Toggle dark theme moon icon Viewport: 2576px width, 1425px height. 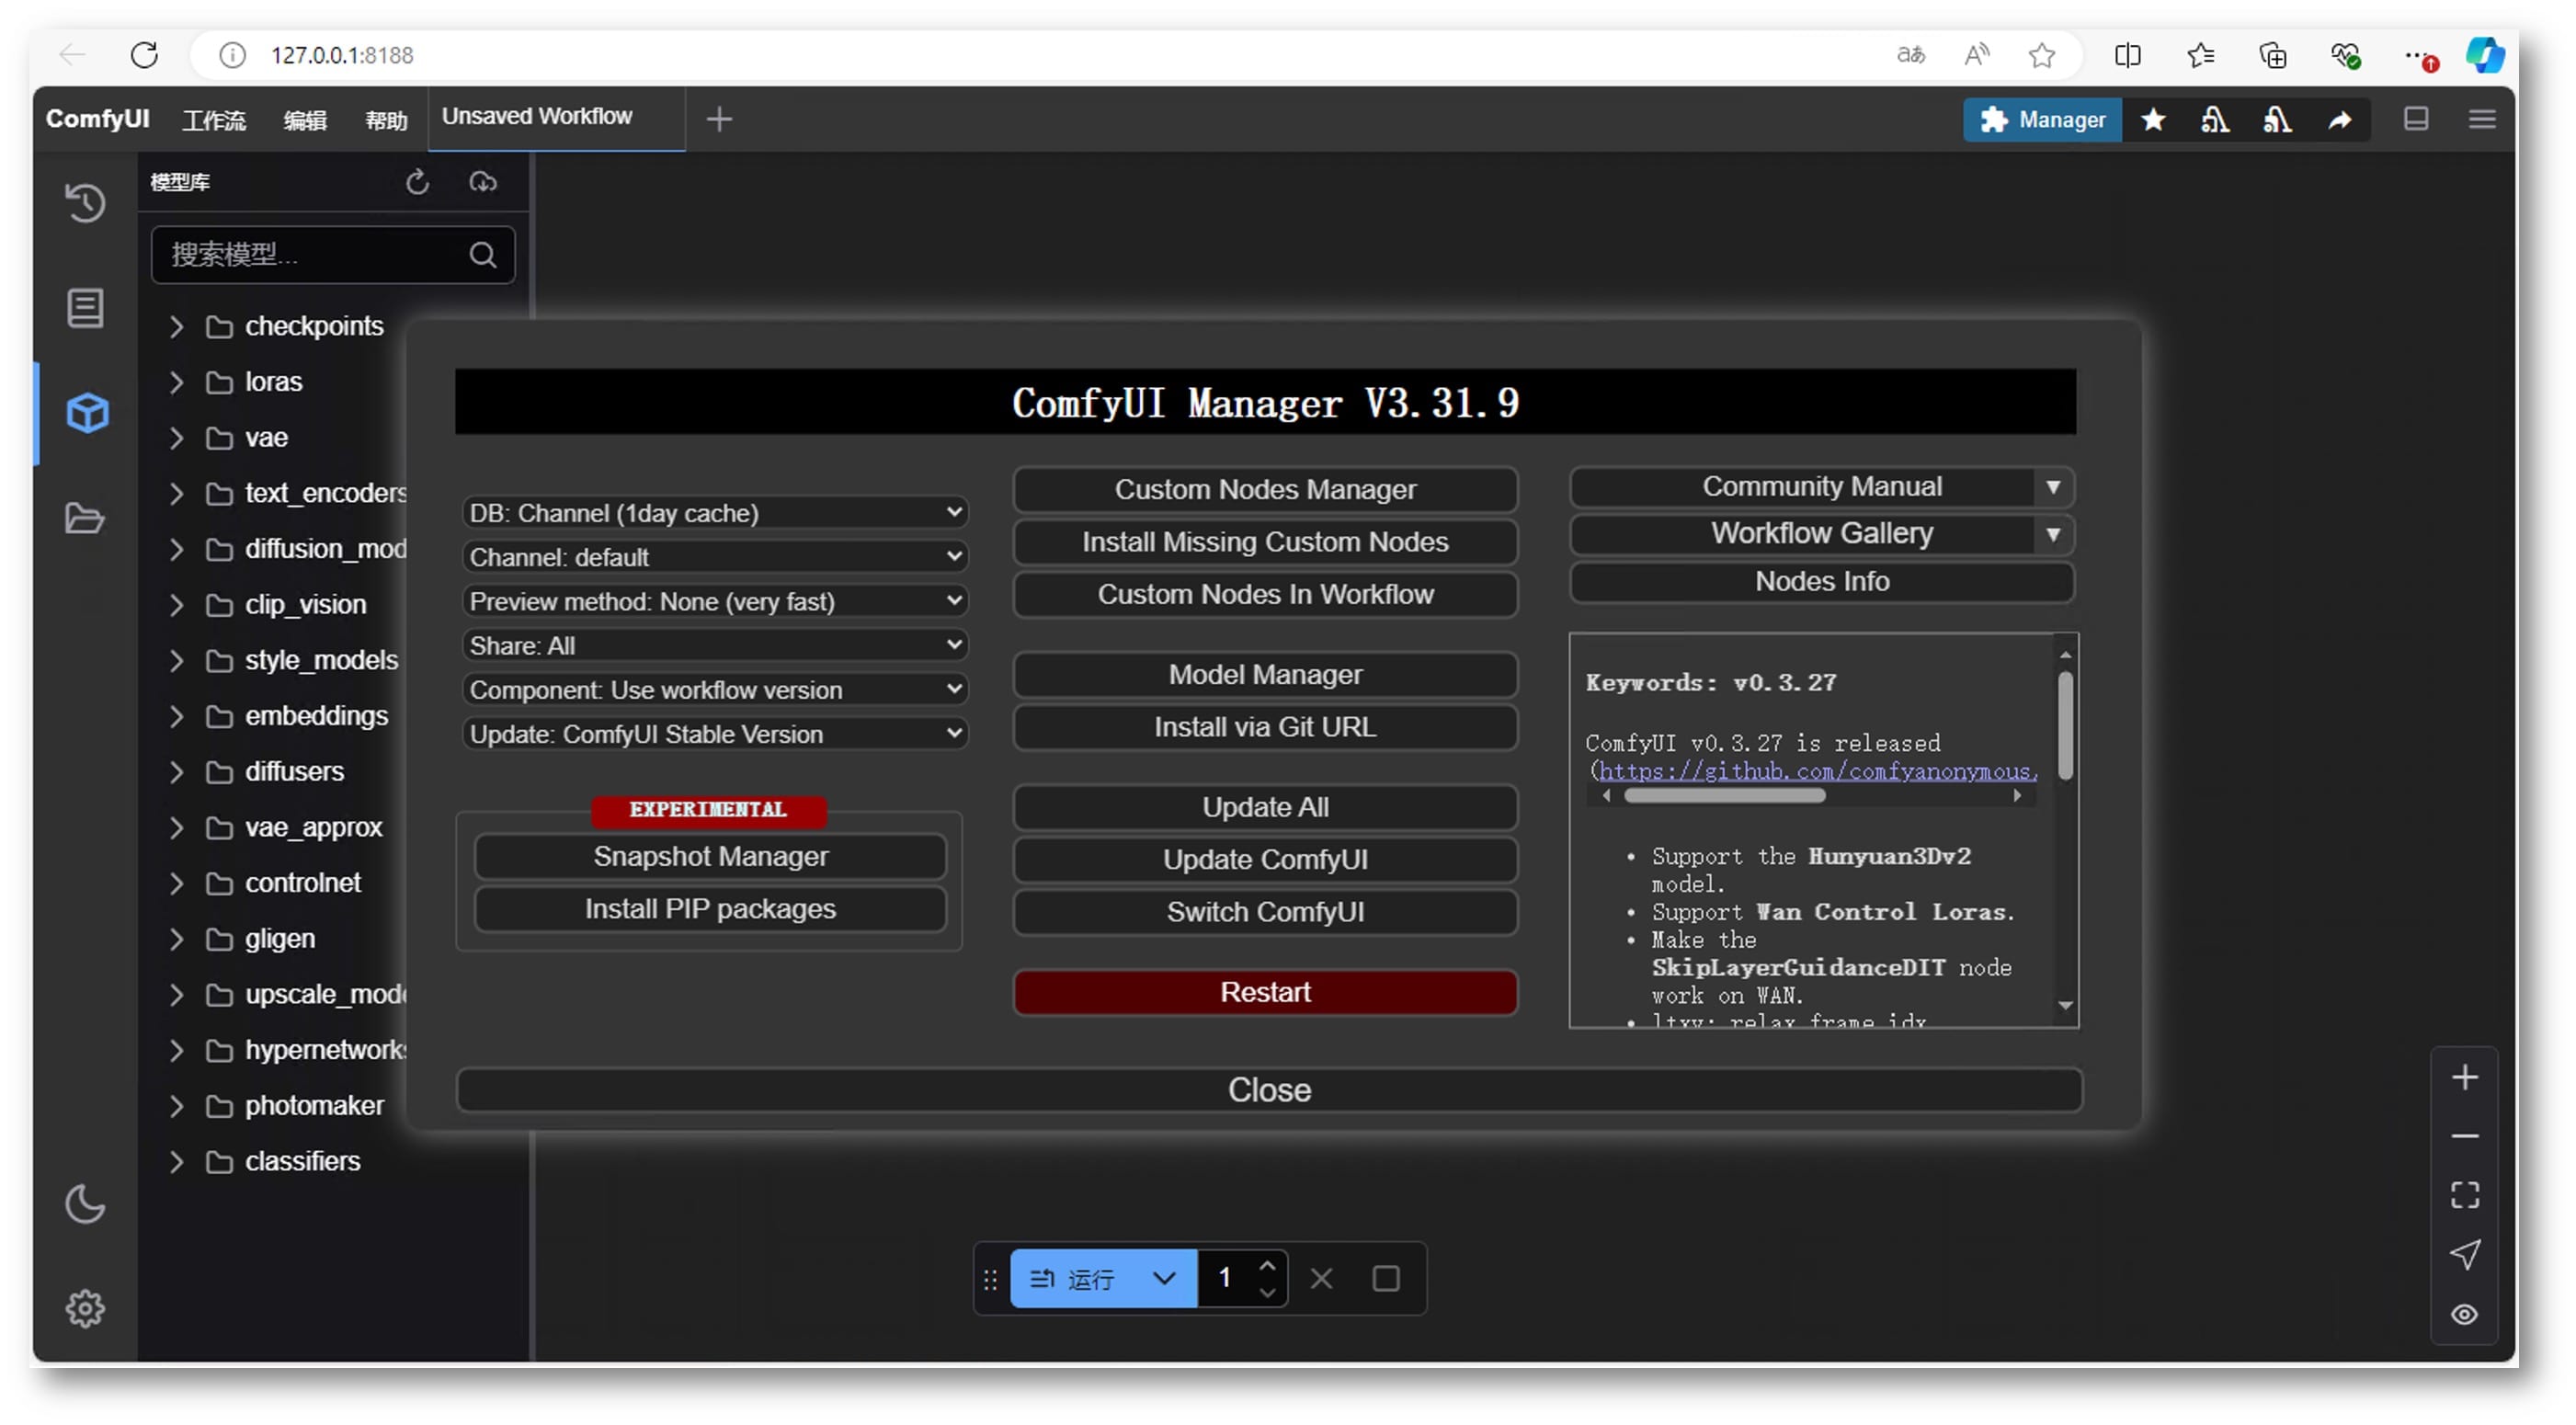point(85,1204)
